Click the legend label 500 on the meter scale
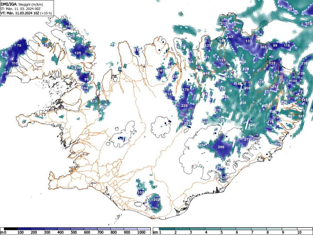 [x=74, y=232]
